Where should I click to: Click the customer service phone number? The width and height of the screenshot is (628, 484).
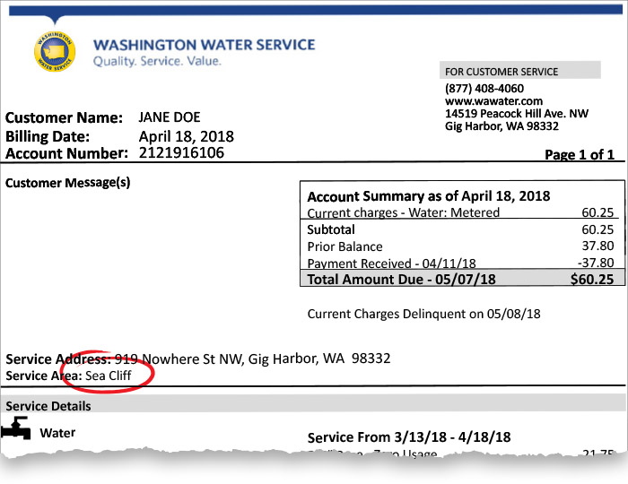(485, 89)
